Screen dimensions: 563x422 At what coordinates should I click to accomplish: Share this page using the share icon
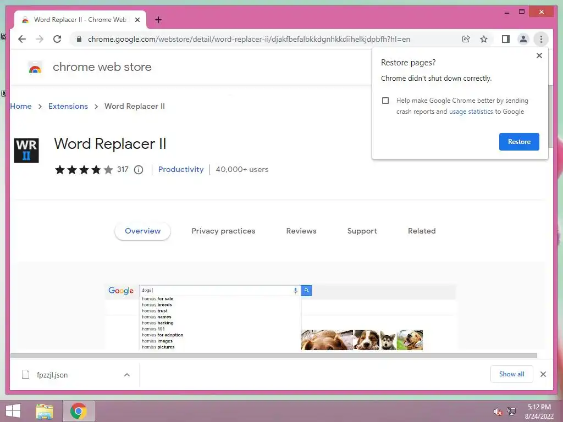(x=466, y=39)
